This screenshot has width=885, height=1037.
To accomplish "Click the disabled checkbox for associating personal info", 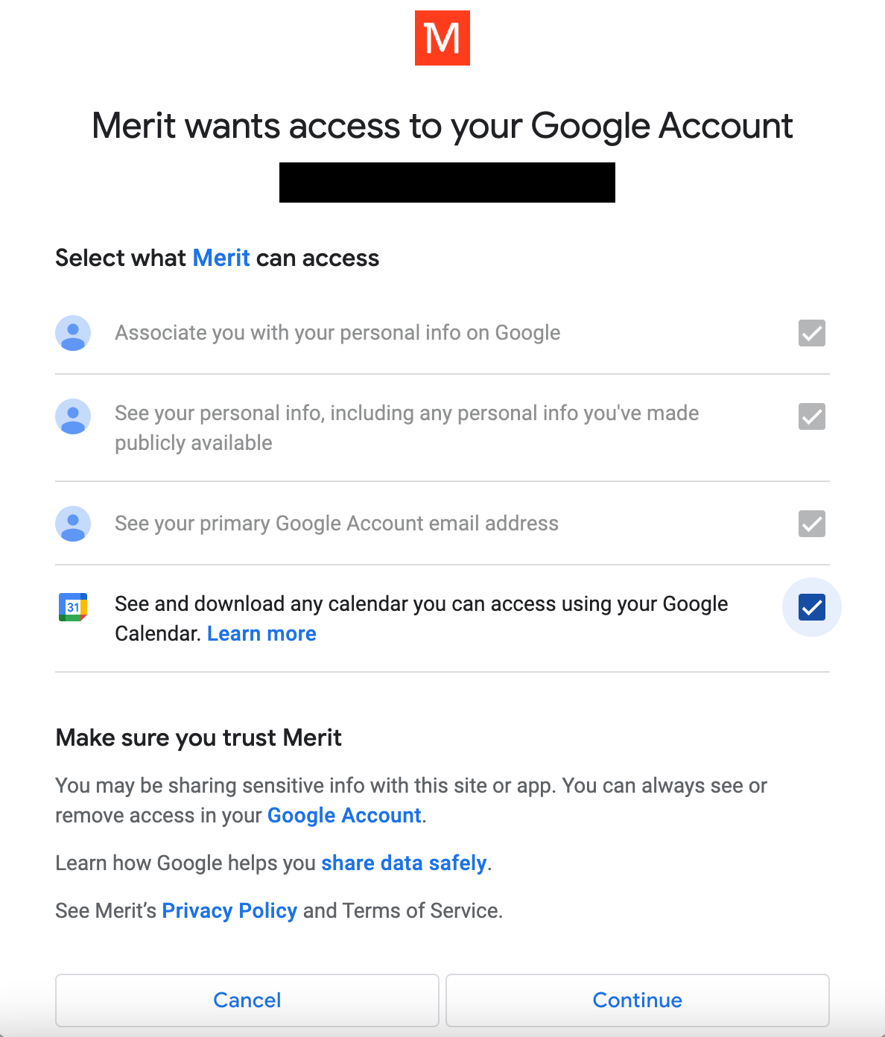I will (811, 333).
